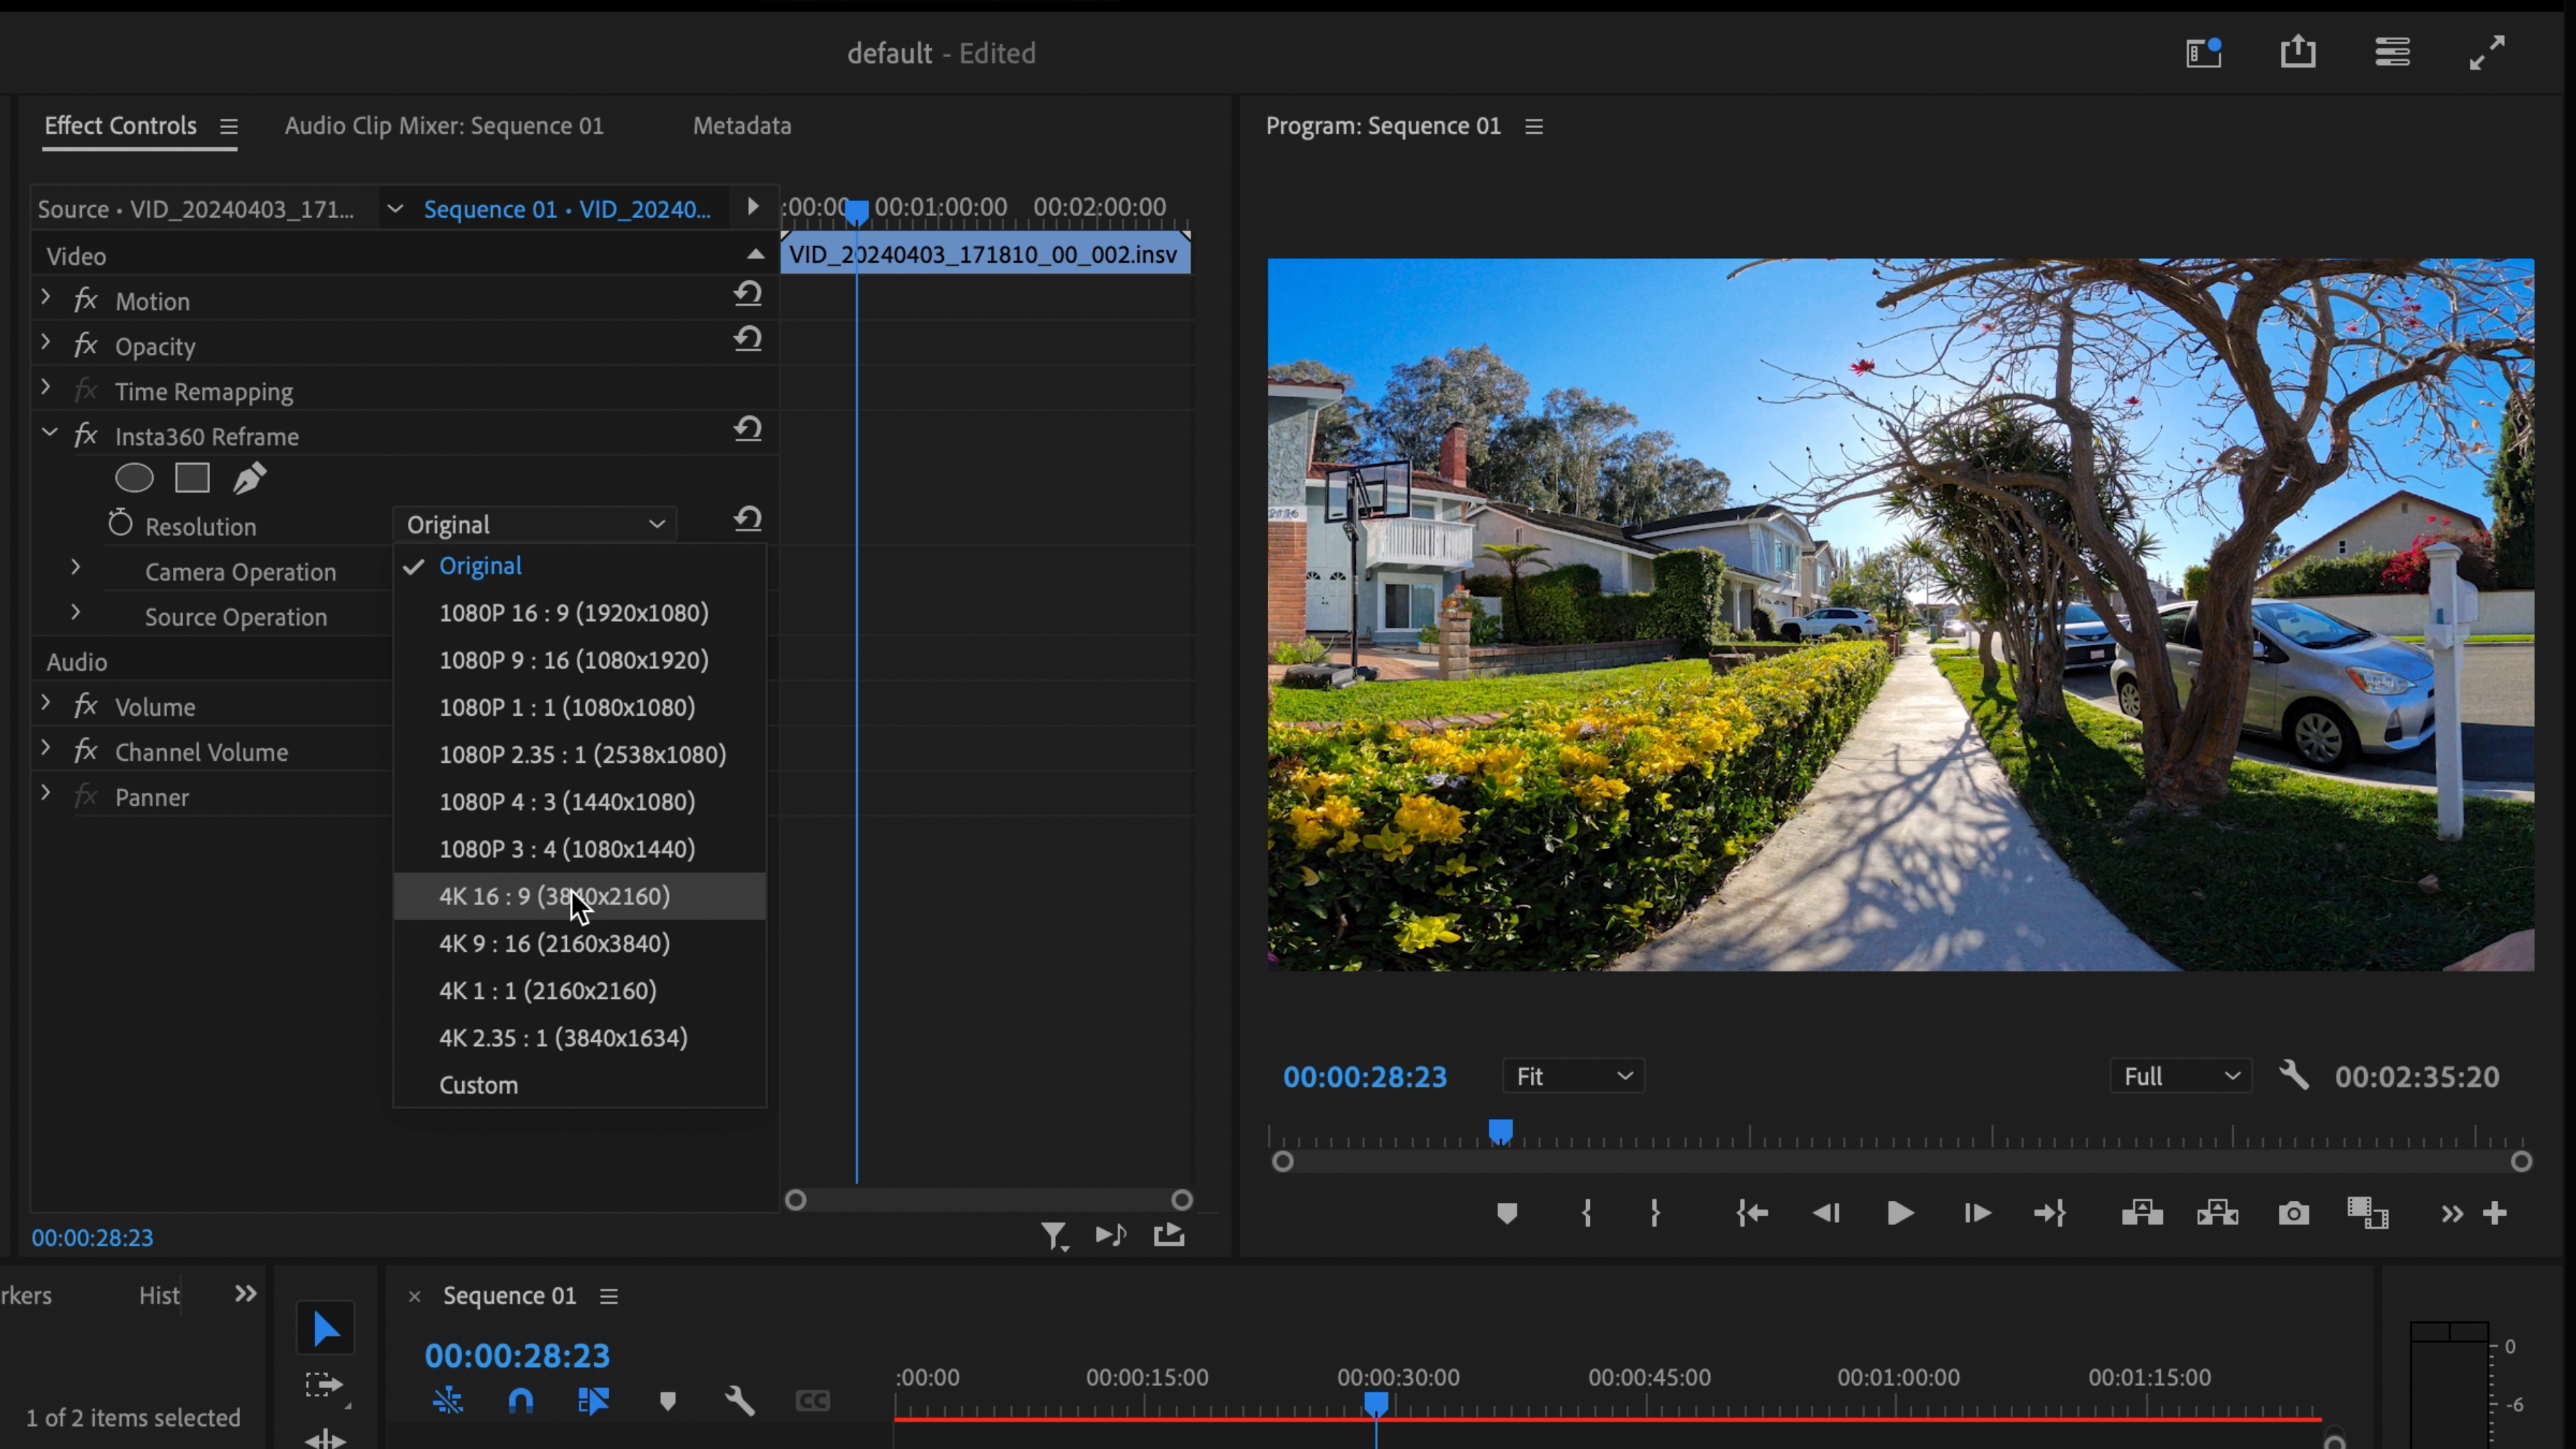Viewport: 2576px width, 1449px height.
Task: Select the Track Select Forward tool
Action: tap(325, 1385)
